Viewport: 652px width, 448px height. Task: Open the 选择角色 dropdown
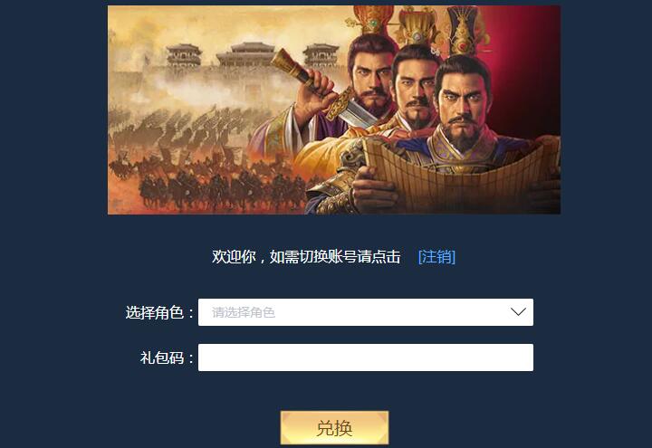point(366,312)
